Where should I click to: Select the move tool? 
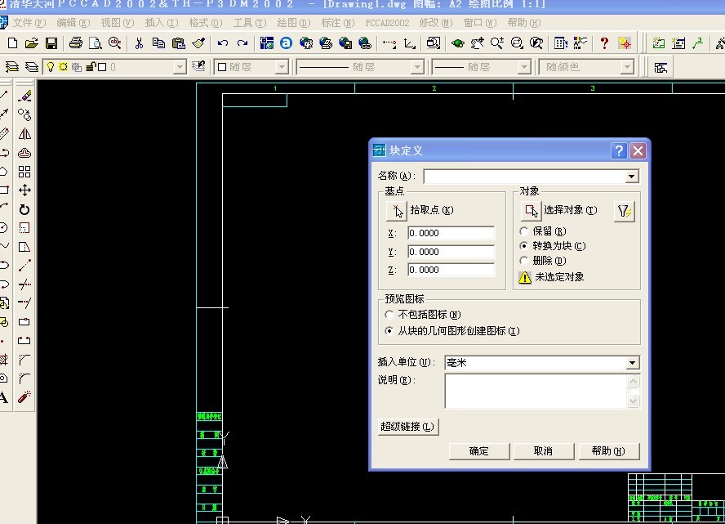tap(24, 190)
